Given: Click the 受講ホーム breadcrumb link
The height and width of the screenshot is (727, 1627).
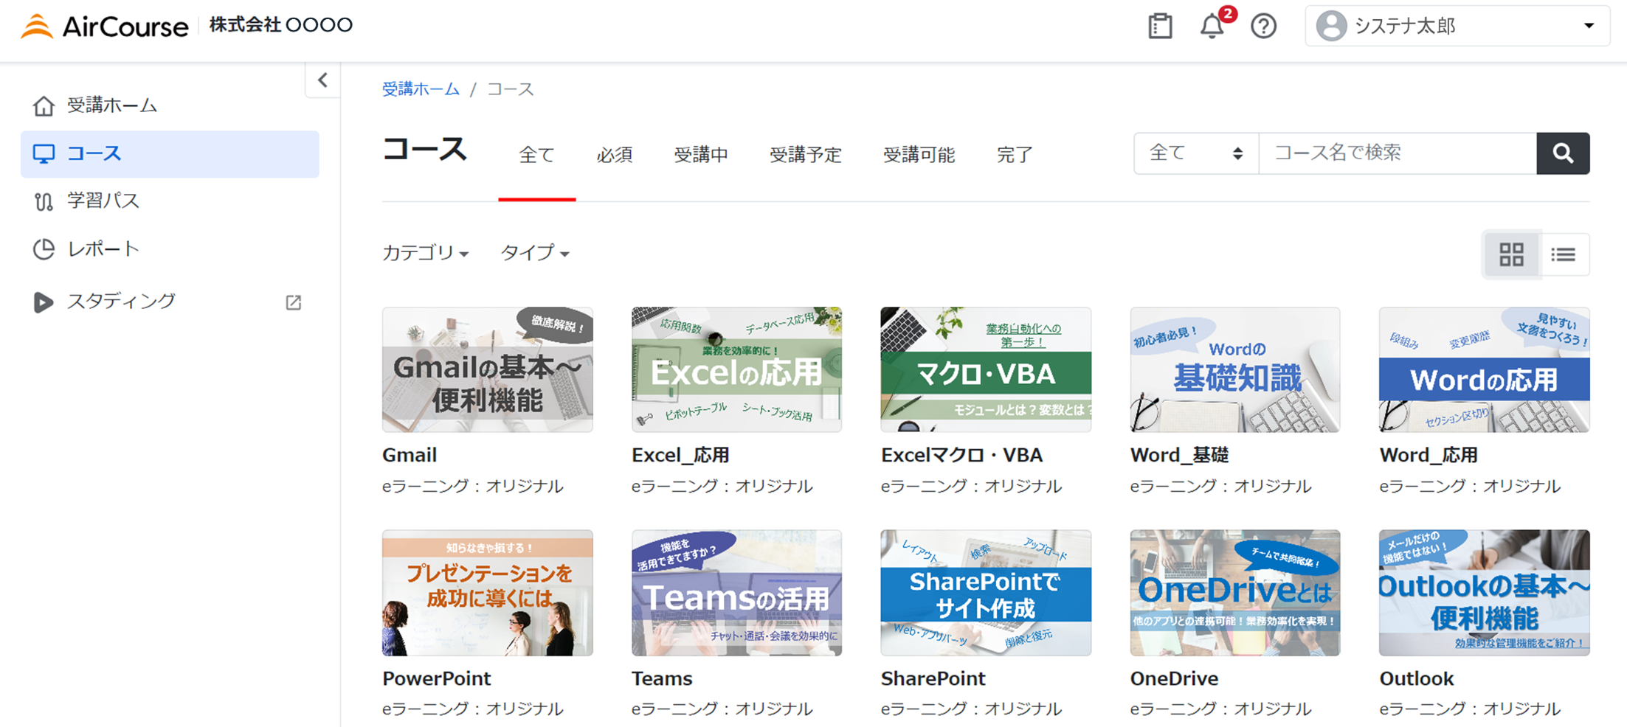Looking at the screenshot, I should click(421, 89).
